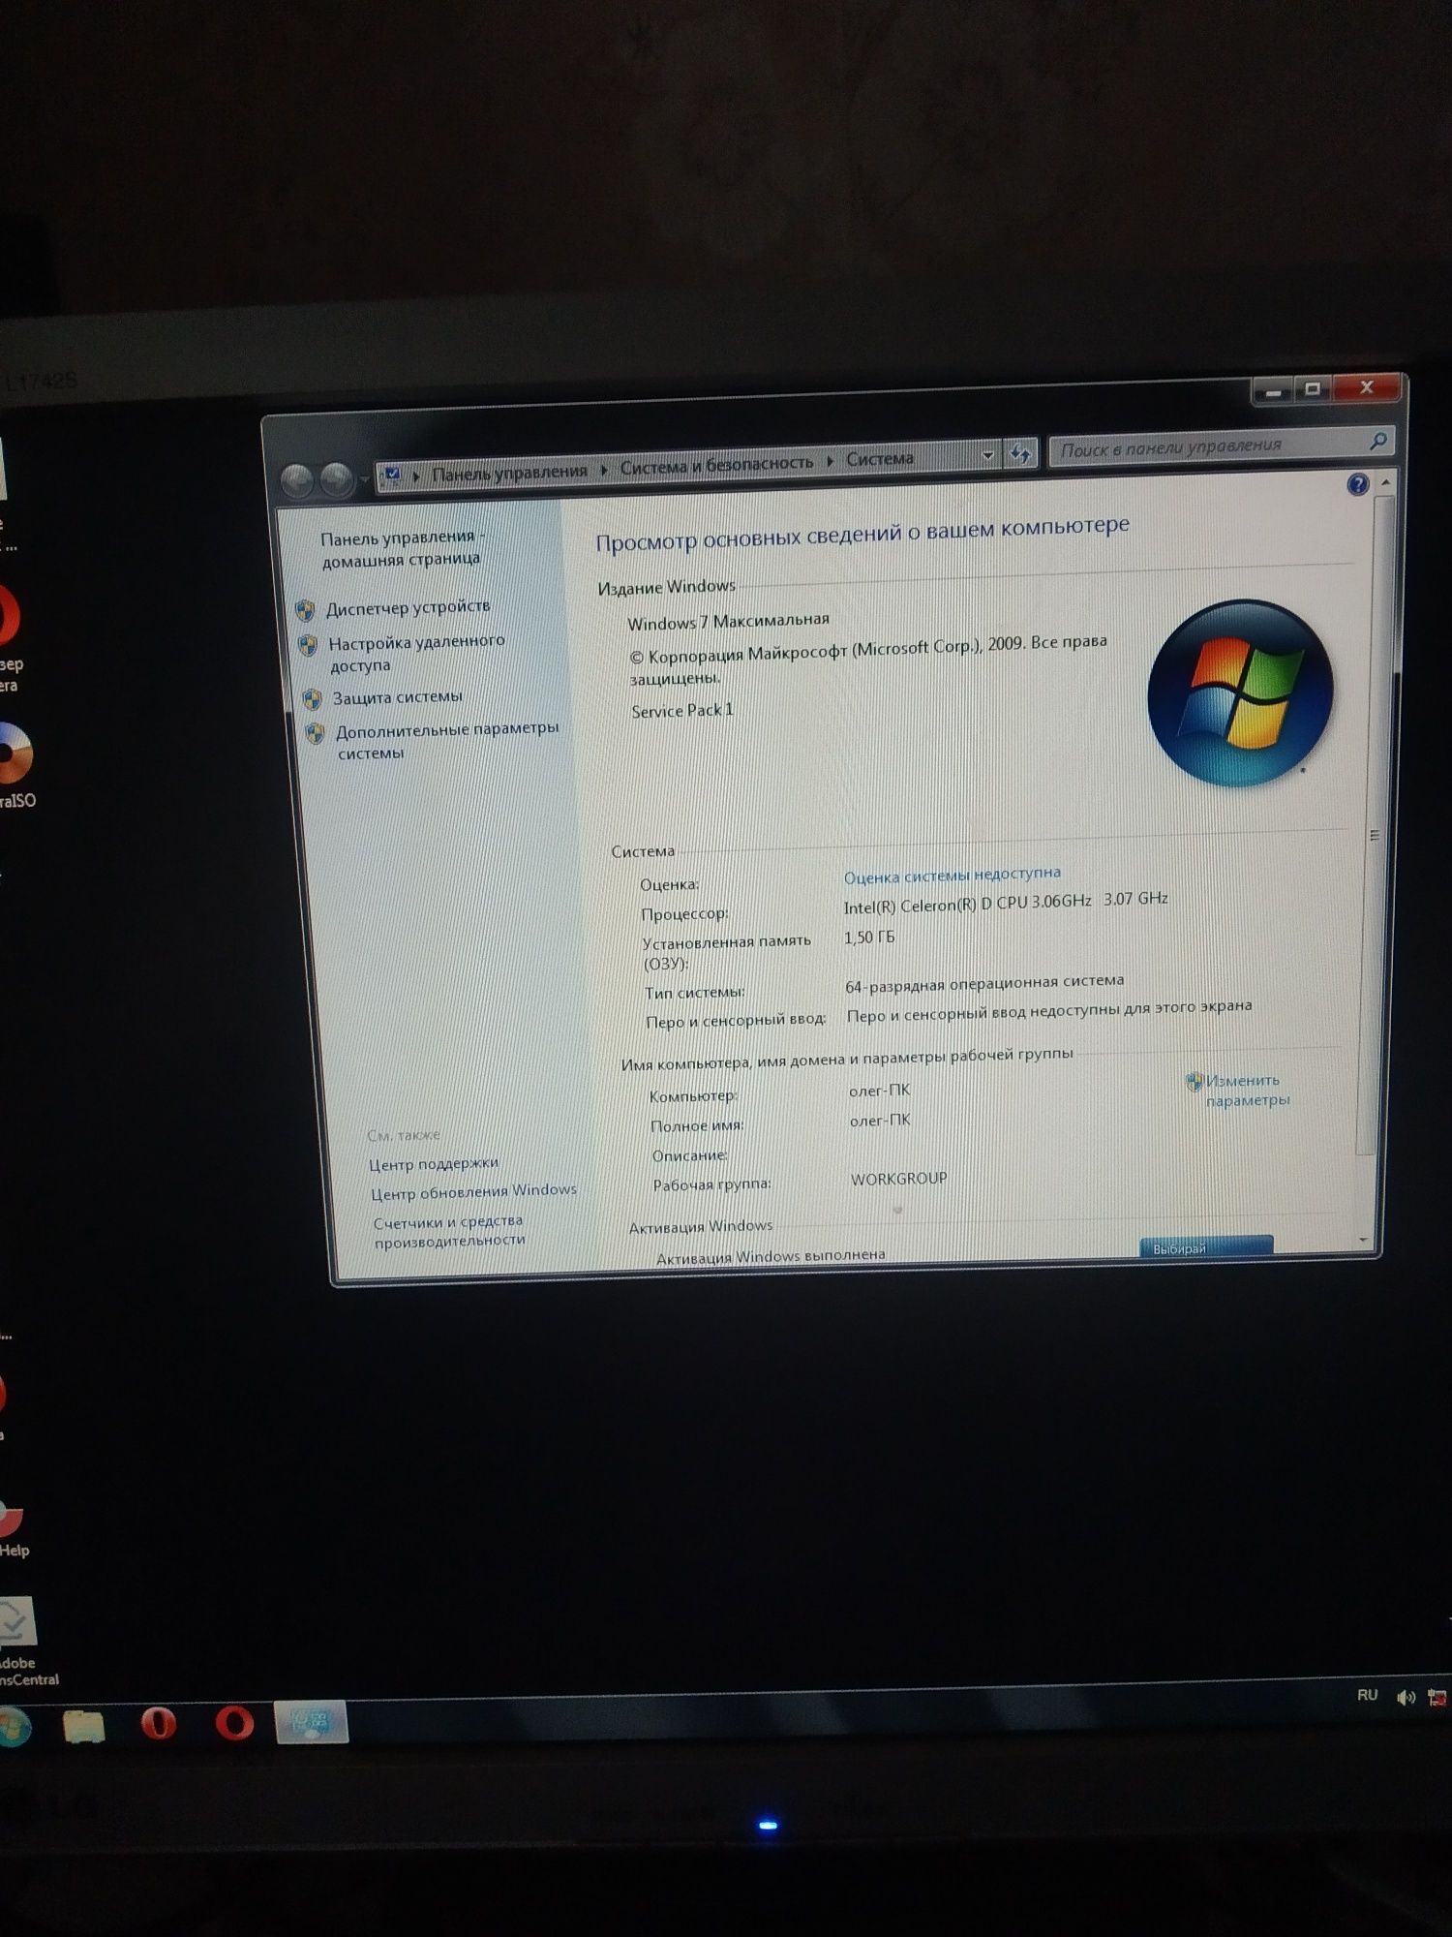Expand address bar history dropdown arrow
The height and width of the screenshot is (1937, 1452).
(x=987, y=455)
